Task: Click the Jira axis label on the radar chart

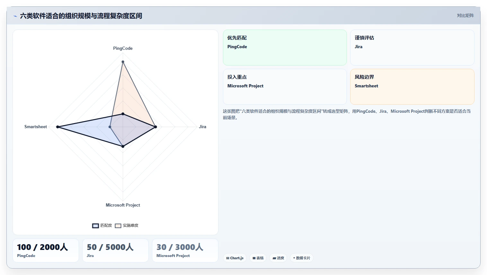Action: coord(202,127)
